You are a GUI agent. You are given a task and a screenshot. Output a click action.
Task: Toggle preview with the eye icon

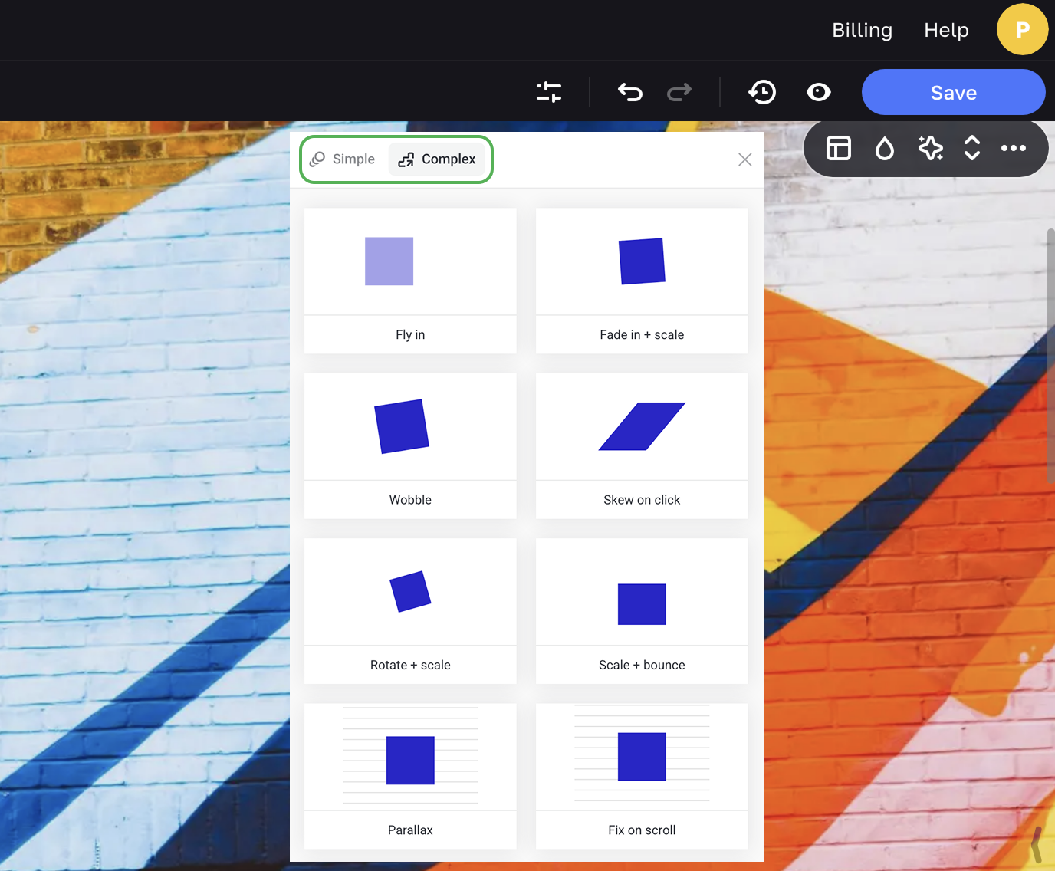(818, 92)
